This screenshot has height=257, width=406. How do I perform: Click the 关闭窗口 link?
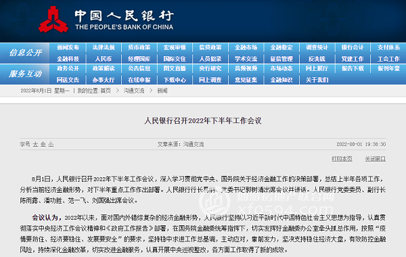point(375,159)
